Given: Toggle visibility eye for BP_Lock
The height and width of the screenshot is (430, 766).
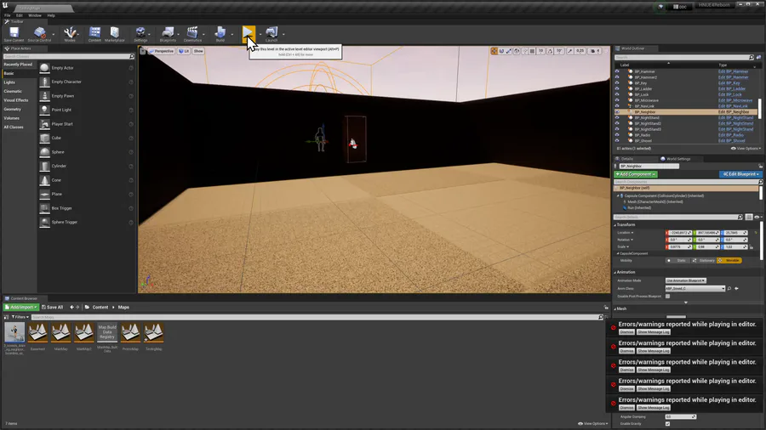Looking at the screenshot, I should pos(617,94).
